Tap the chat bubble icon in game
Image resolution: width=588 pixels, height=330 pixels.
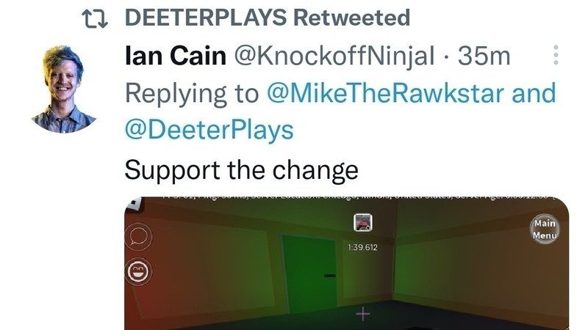[x=138, y=236]
